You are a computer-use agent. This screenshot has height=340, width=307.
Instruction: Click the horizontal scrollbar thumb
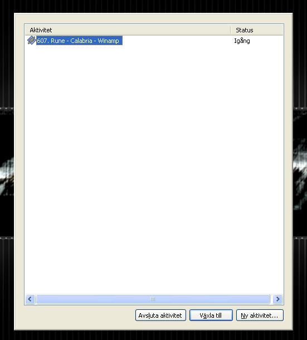tap(153, 299)
